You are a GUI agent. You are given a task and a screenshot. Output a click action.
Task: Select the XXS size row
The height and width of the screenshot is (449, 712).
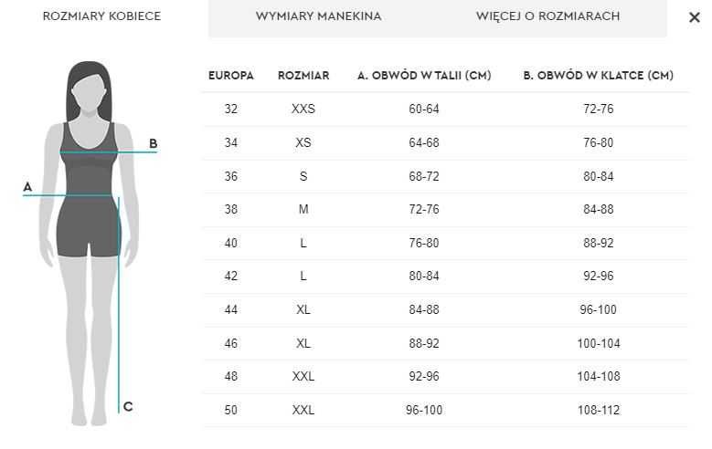click(x=303, y=109)
